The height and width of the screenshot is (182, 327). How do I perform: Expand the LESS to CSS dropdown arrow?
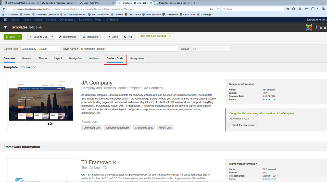pos(52,37)
